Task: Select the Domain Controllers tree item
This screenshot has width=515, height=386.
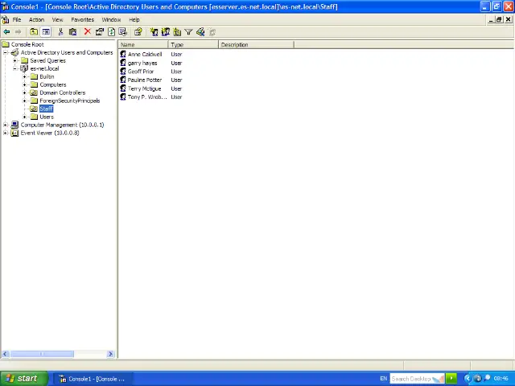Action: click(62, 92)
